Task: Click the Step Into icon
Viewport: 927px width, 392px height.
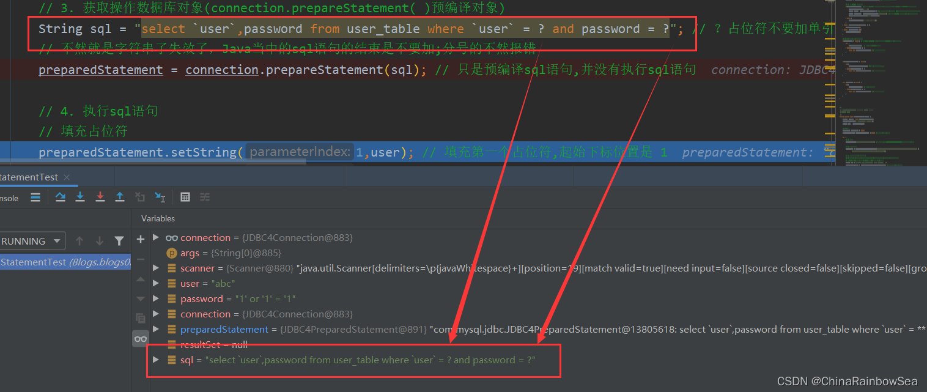Action: point(80,197)
